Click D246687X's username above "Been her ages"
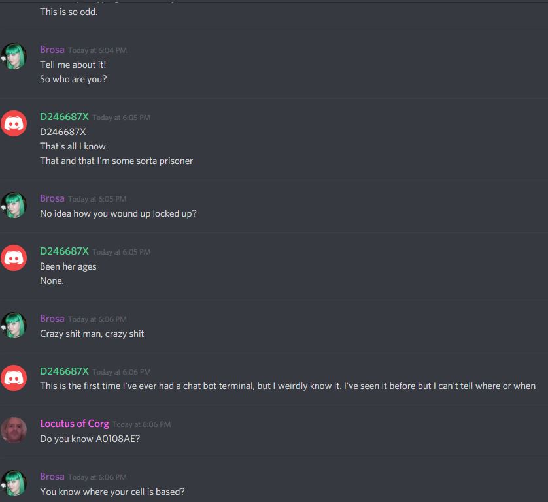Screen dimensions: 548x502 click(x=64, y=251)
